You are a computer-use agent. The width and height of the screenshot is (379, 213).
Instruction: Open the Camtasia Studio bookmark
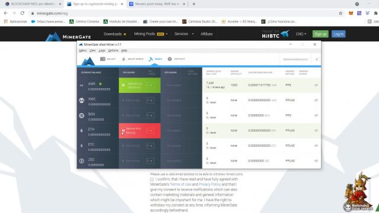click(200, 21)
